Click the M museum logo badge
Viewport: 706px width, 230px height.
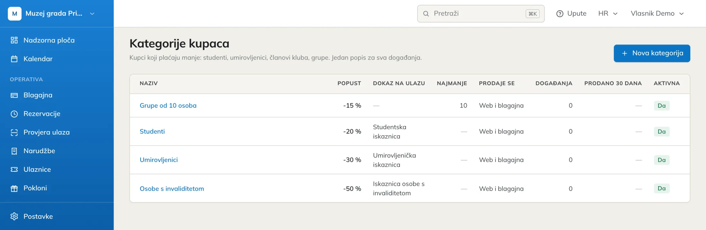(14, 13)
